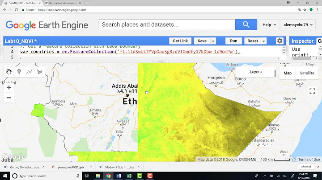
Task: Click the blue search magnifier button
Action: pyautogui.click(x=246, y=25)
